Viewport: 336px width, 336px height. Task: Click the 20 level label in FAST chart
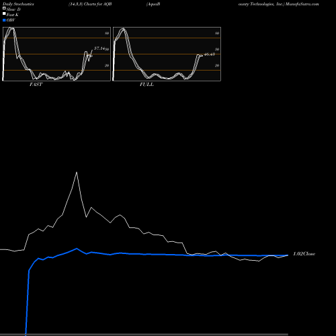tap(107, 65)
